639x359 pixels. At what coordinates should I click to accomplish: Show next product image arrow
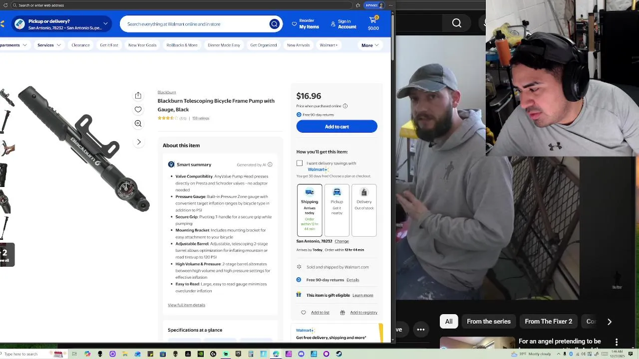[139, 142]
